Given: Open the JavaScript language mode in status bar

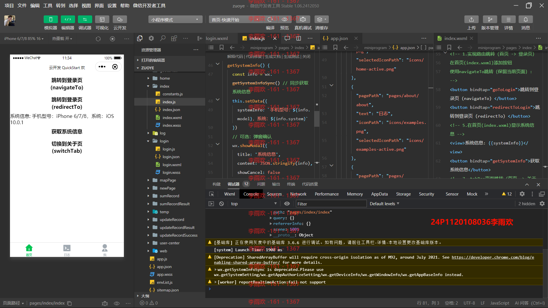Looking at the screenshot, I should 499,303.
